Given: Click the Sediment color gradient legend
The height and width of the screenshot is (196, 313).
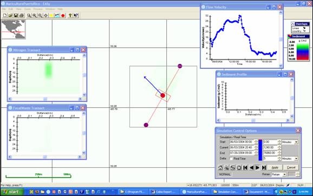Looking at the screenshot, I should coord(303,51).
